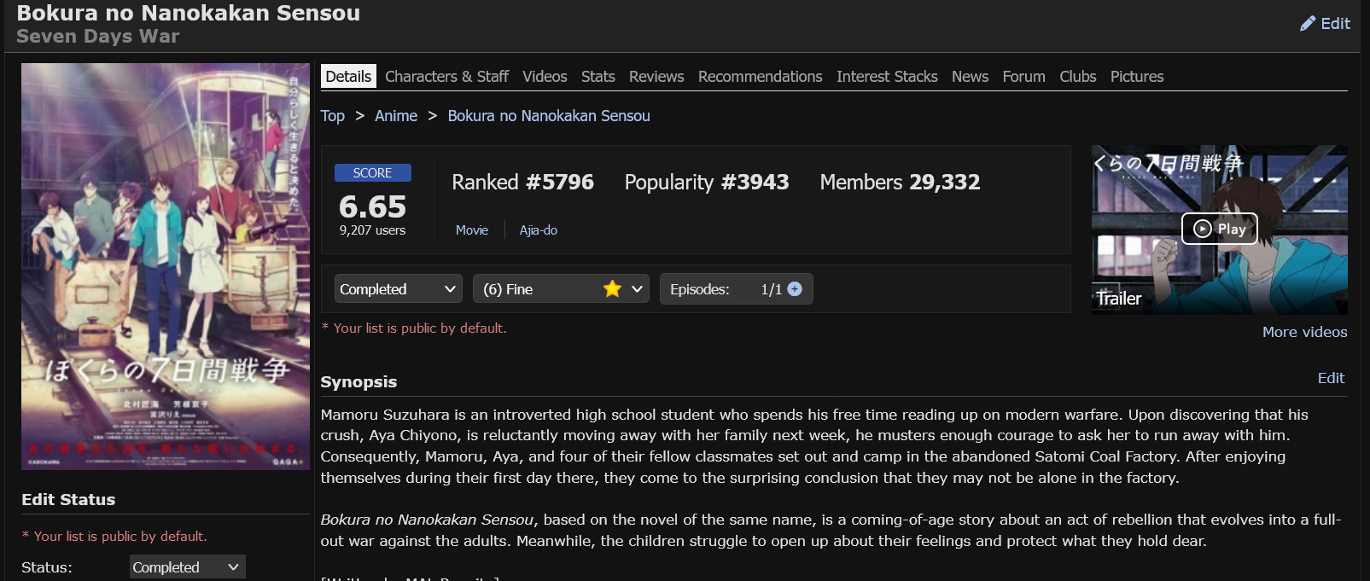
Task: Click the 6.65 score value
Action: click(x=372, y=206)
